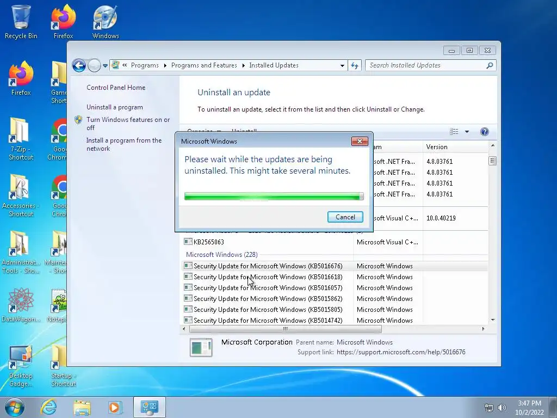Open the recent pages dropdown arrow
557x418 pixels.
(x=105, y=66)
